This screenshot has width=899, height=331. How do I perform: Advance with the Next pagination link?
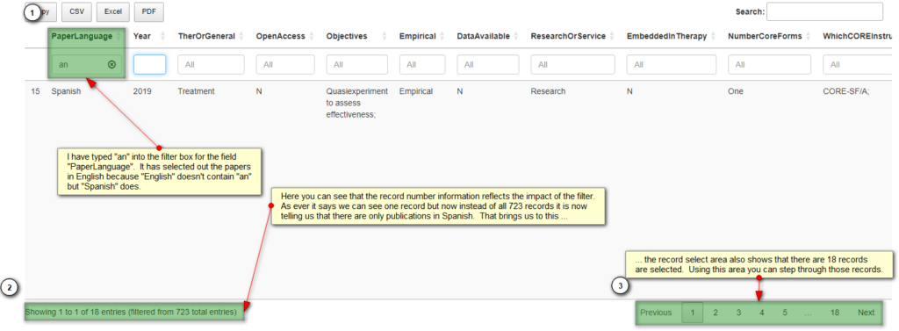pyautogui.click(x=867, y=313)
